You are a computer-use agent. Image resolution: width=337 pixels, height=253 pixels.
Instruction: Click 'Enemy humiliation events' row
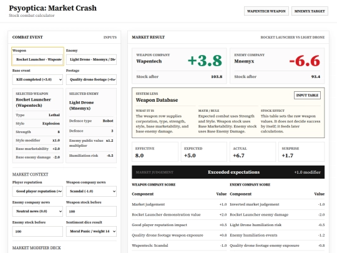277,235
